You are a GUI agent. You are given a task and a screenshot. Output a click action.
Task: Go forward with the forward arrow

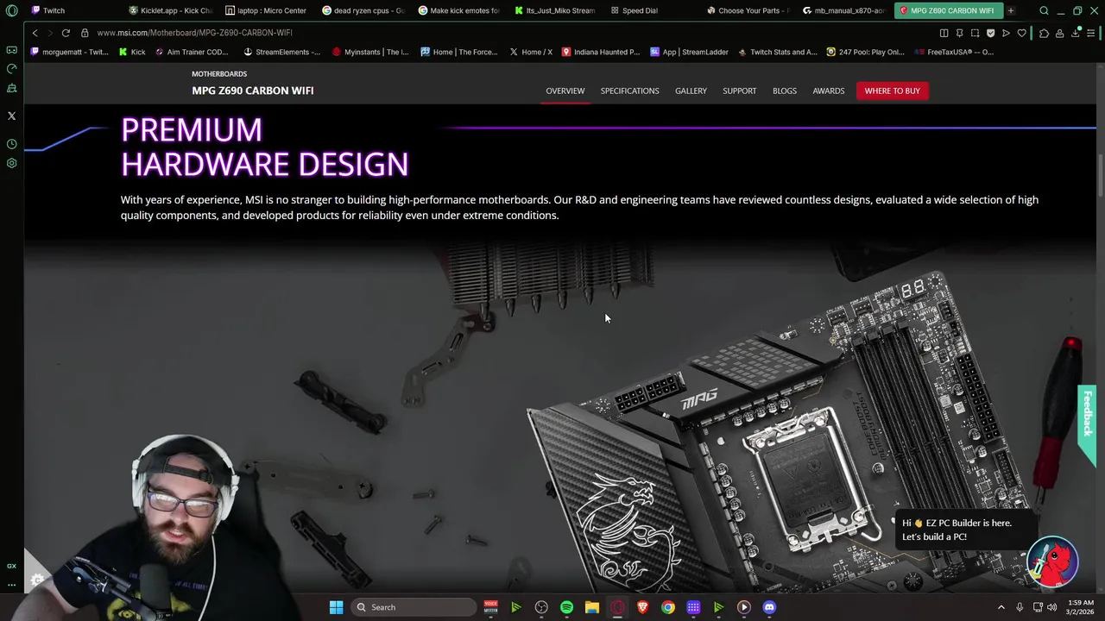coord(49,33)
